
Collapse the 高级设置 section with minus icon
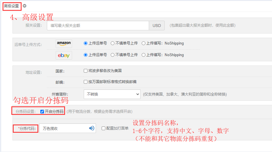(25, 6)
